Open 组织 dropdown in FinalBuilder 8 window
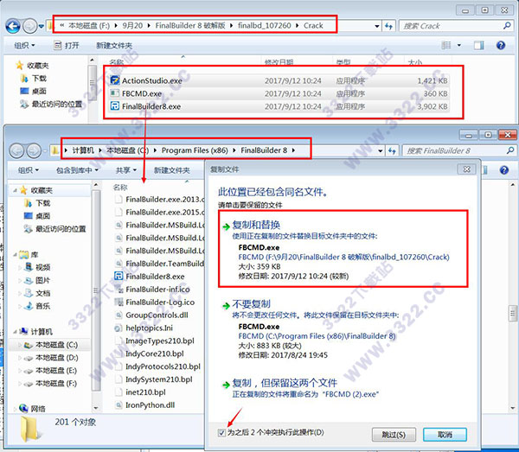Viewport: 519px width, 452px height. (29, 170)
